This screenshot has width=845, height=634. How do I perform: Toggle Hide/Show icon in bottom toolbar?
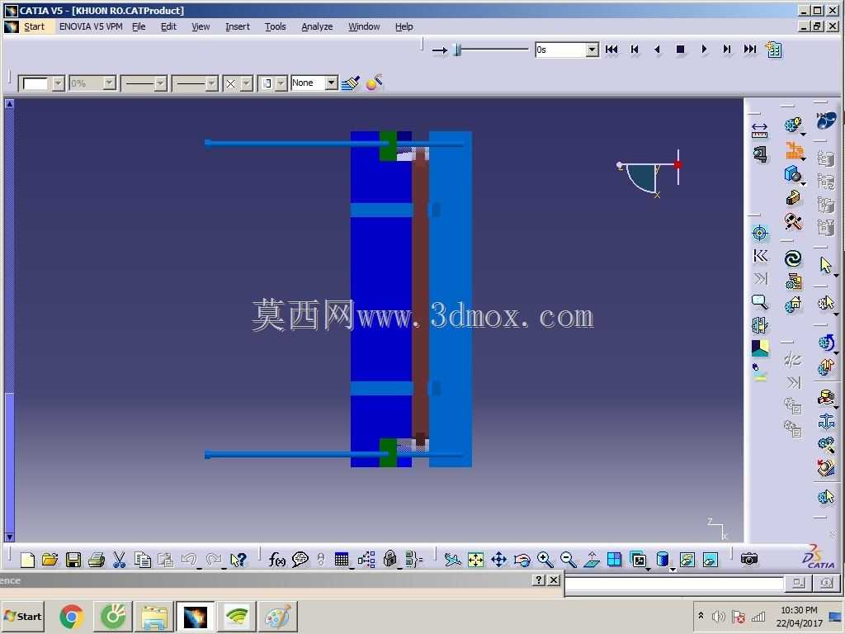[x=687, y=560]
